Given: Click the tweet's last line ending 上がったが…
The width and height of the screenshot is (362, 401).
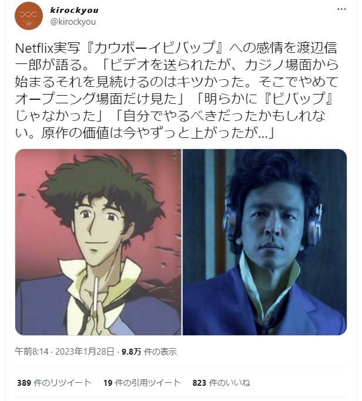Looking at the screenshot, I should pos(145,133).
